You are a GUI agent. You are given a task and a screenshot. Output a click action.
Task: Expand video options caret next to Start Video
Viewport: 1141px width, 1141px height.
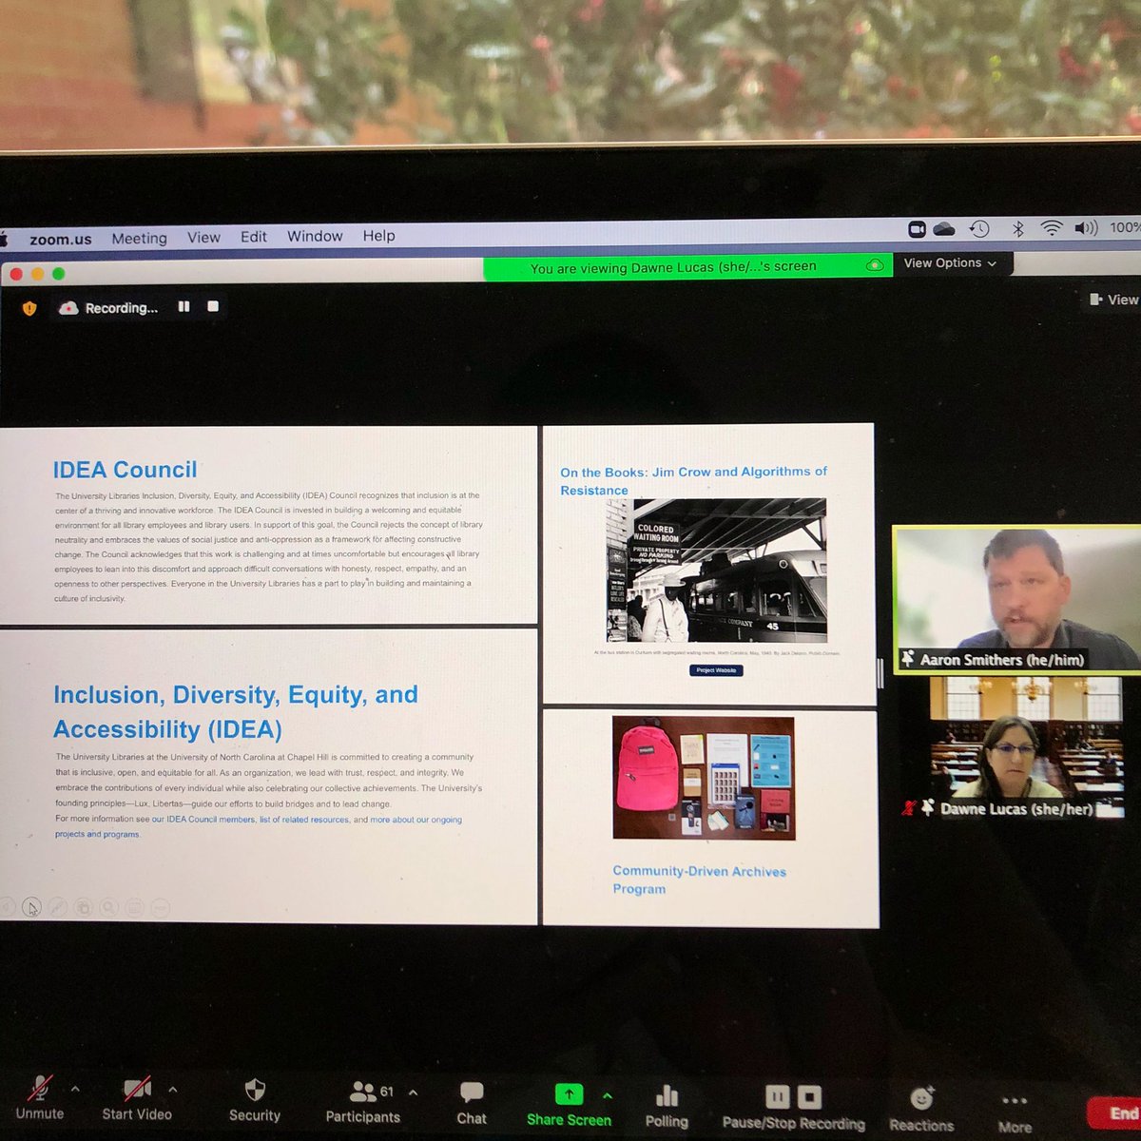[x=172, y=1090]
